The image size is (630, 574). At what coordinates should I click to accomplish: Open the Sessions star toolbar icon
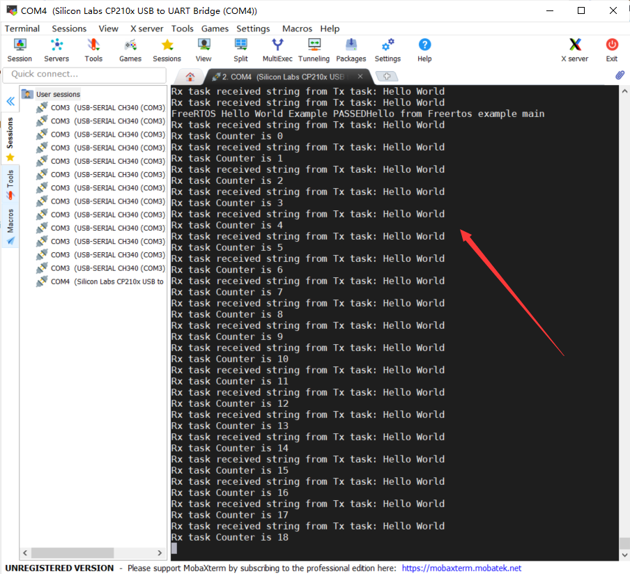[x=167, y=50]
